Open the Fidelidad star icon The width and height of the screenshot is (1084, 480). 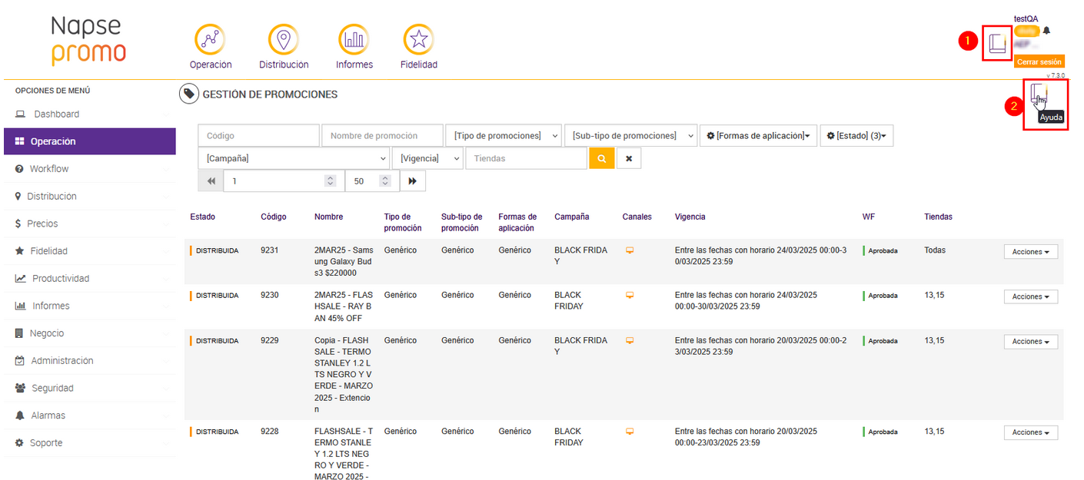419,40
